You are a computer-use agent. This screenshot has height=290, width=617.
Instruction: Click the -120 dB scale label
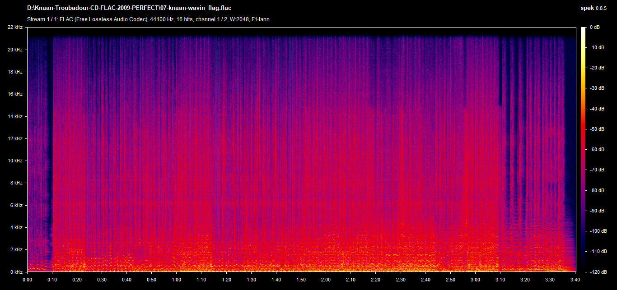598,272
